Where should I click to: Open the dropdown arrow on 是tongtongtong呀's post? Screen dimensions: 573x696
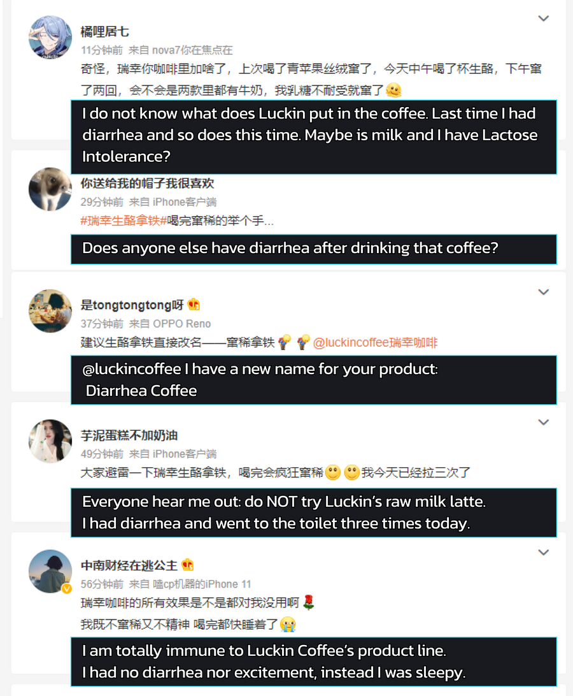coord(543,292)
